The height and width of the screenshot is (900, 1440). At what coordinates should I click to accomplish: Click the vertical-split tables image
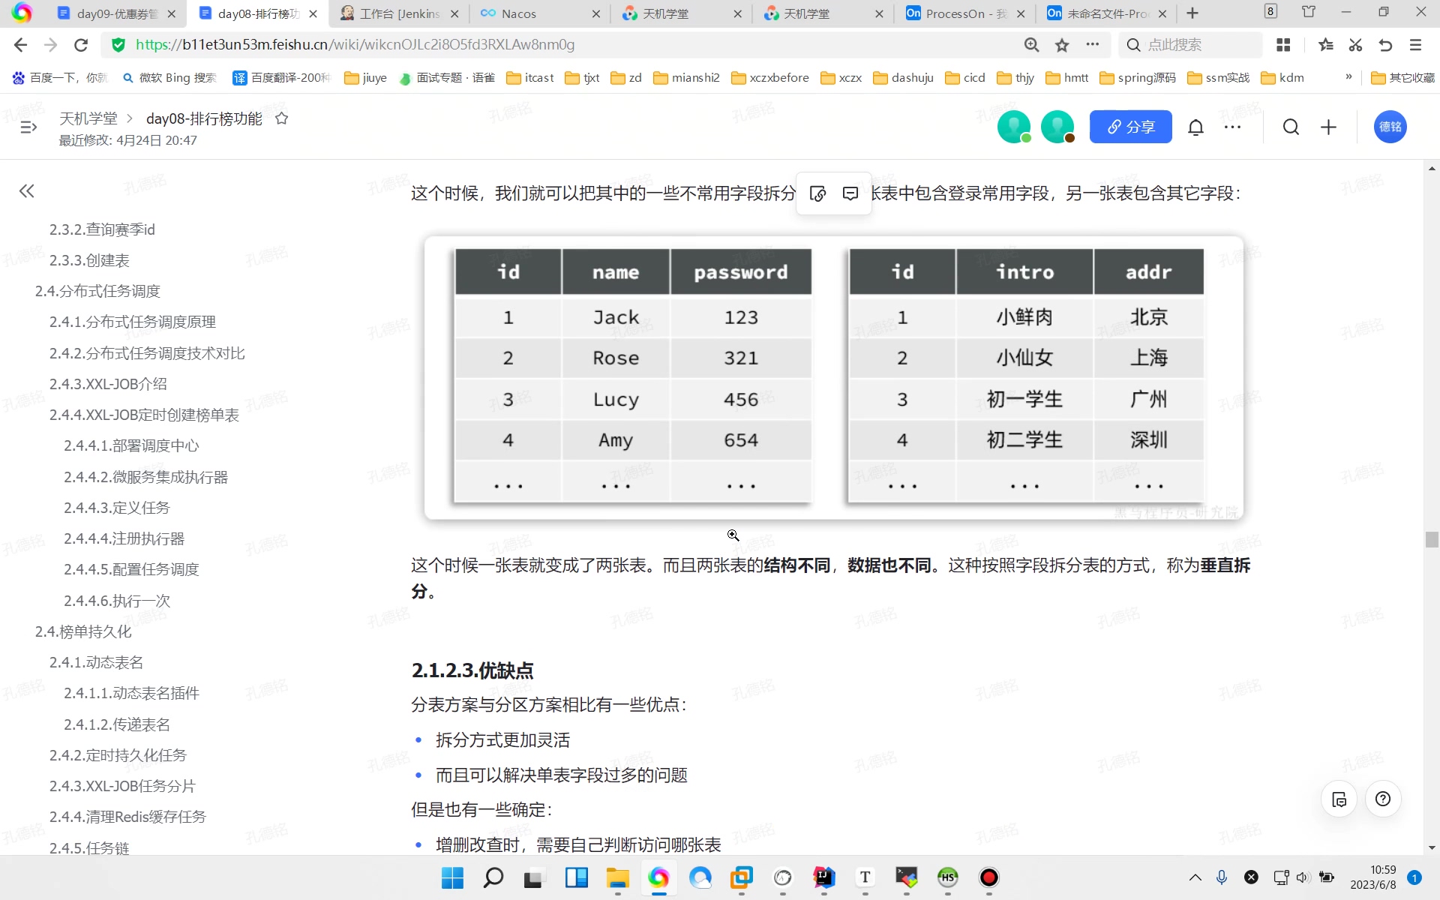[x=833, y=378]
